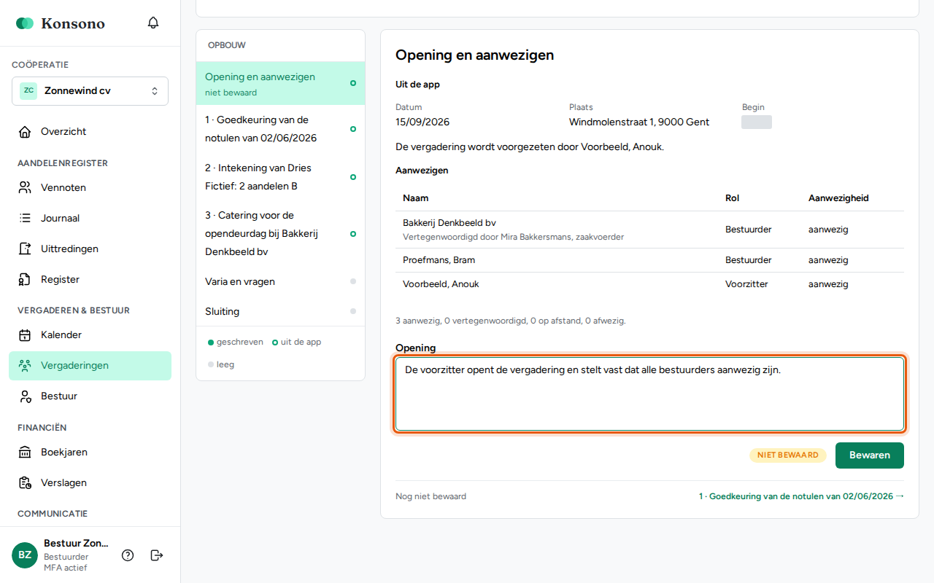Open Vennoten in the sidebar
934x583 pixels.
coord(90,188)
